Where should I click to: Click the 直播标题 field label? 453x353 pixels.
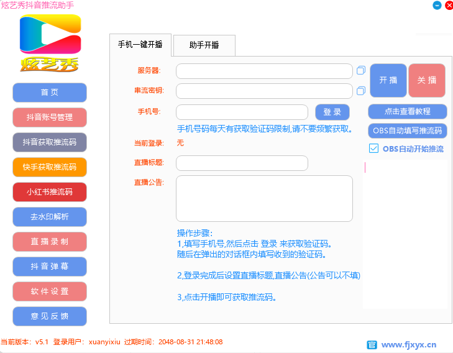point(149,163)
